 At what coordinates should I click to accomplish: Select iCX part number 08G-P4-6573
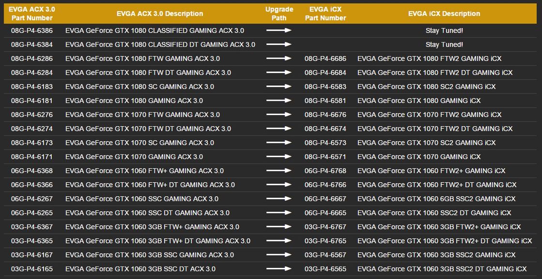pyautogui.click(x=325, y=143)
